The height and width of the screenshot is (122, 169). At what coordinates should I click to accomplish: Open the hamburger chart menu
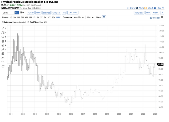162,17
